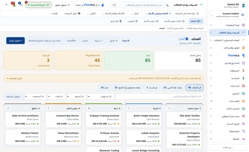This screenshot has width=249, height=152.
Task: Open Fixed Assets sidebar icon المعدات الثابتة
Action: coord(243,109)
